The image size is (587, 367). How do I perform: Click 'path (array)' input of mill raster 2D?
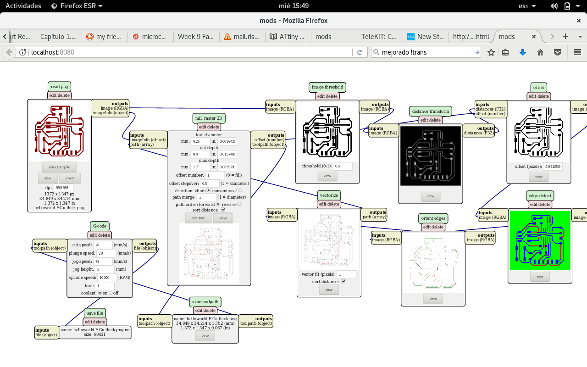tap(142, 145)
